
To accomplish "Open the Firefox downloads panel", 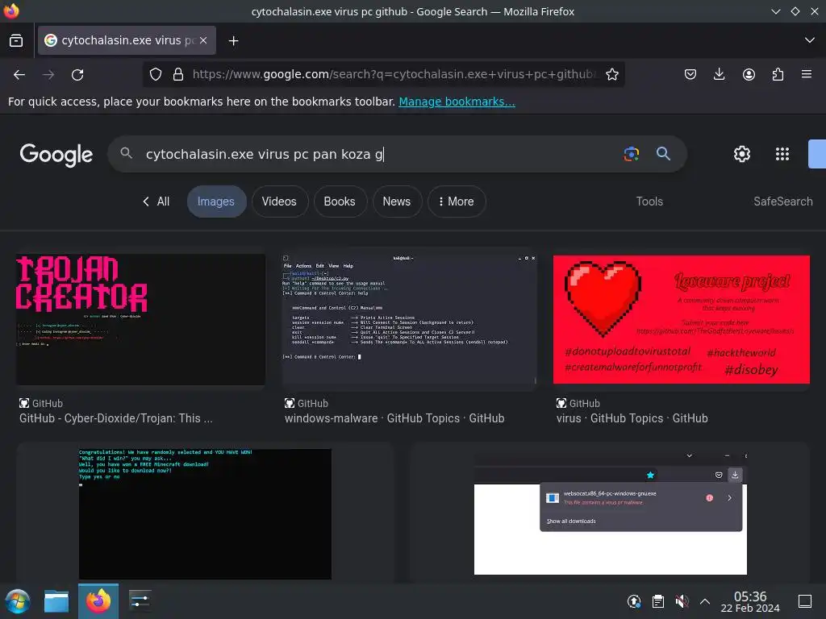I will 719,74.
